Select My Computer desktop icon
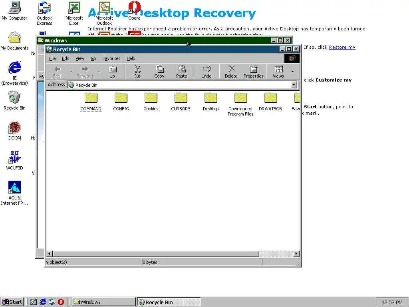Viewport: 409px width, 307px height. 15,11
